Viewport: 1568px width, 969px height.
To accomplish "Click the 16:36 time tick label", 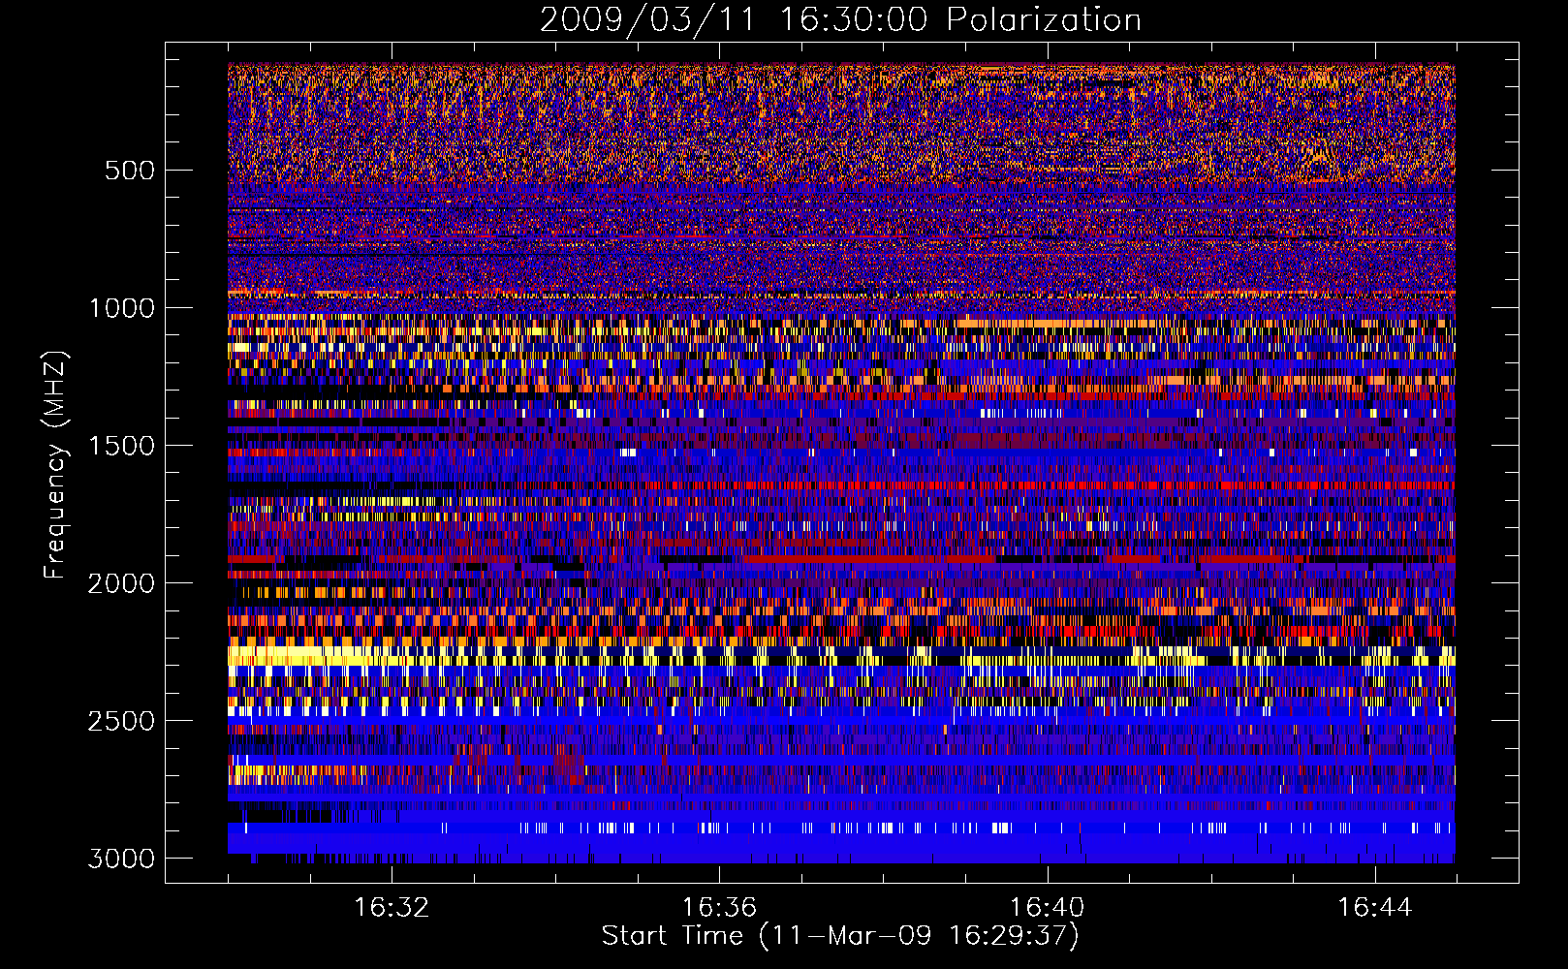I will click(719, 908).
